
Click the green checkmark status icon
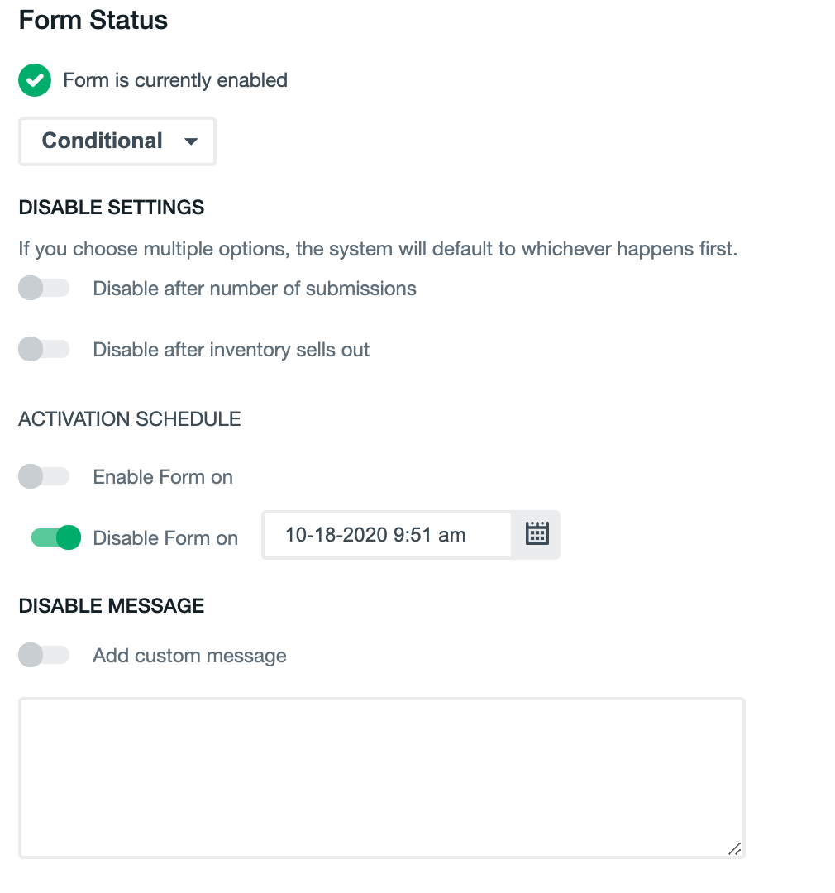click(34, 80)
